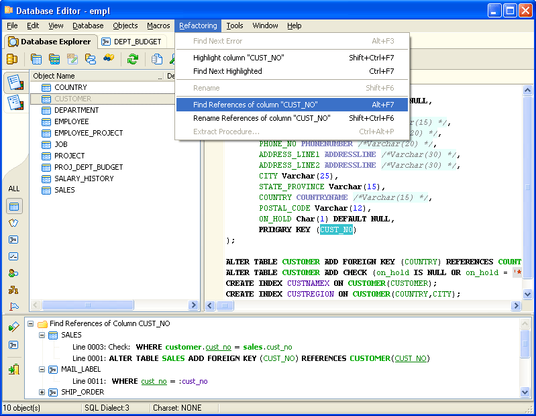
Task: Click the SQL editor toolbar icon
Action: click(72, 59)
